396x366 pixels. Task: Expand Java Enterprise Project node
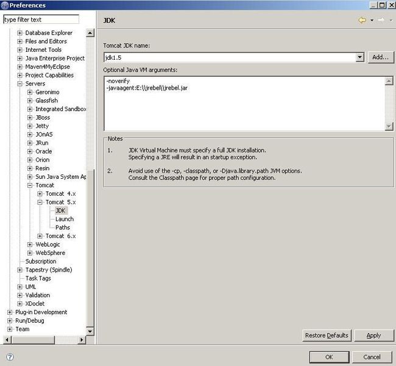pos(19,58)
